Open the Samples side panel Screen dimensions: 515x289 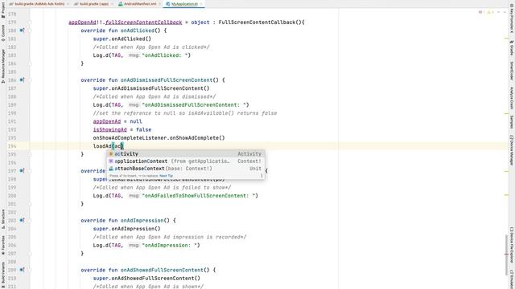click(x=512, y=121)
